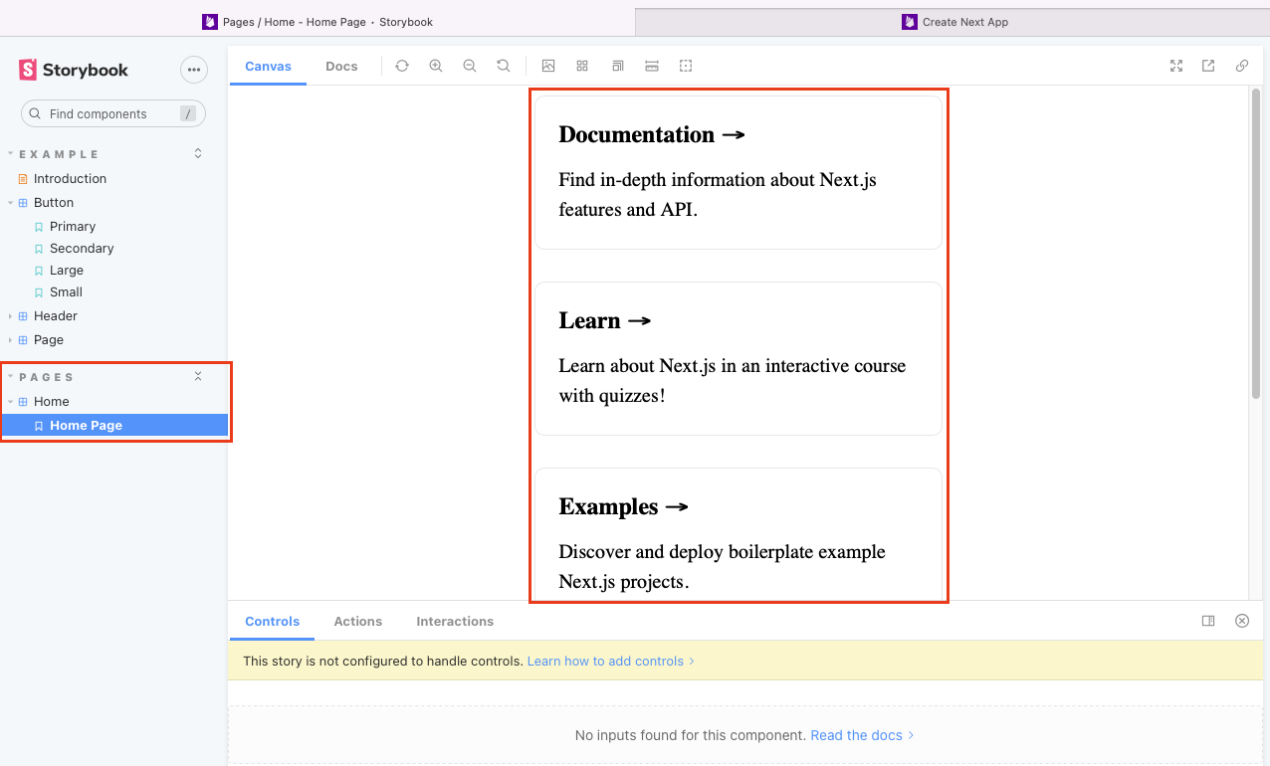
Task: Click the Home Page bookmark icon
Action: pyautogui.click(x=39, y=426)
